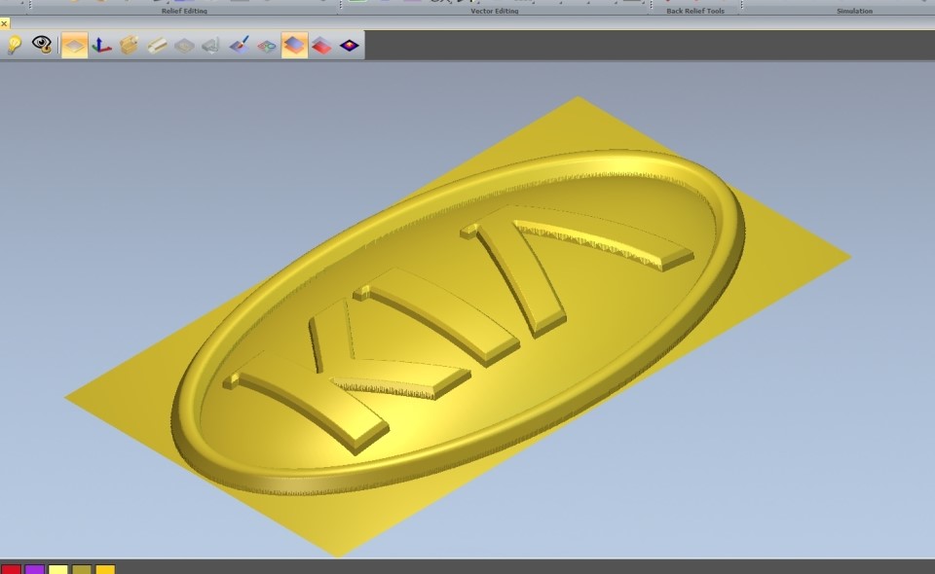
Task: Pick the olive gold colour swatch
Action: point(82,569)
